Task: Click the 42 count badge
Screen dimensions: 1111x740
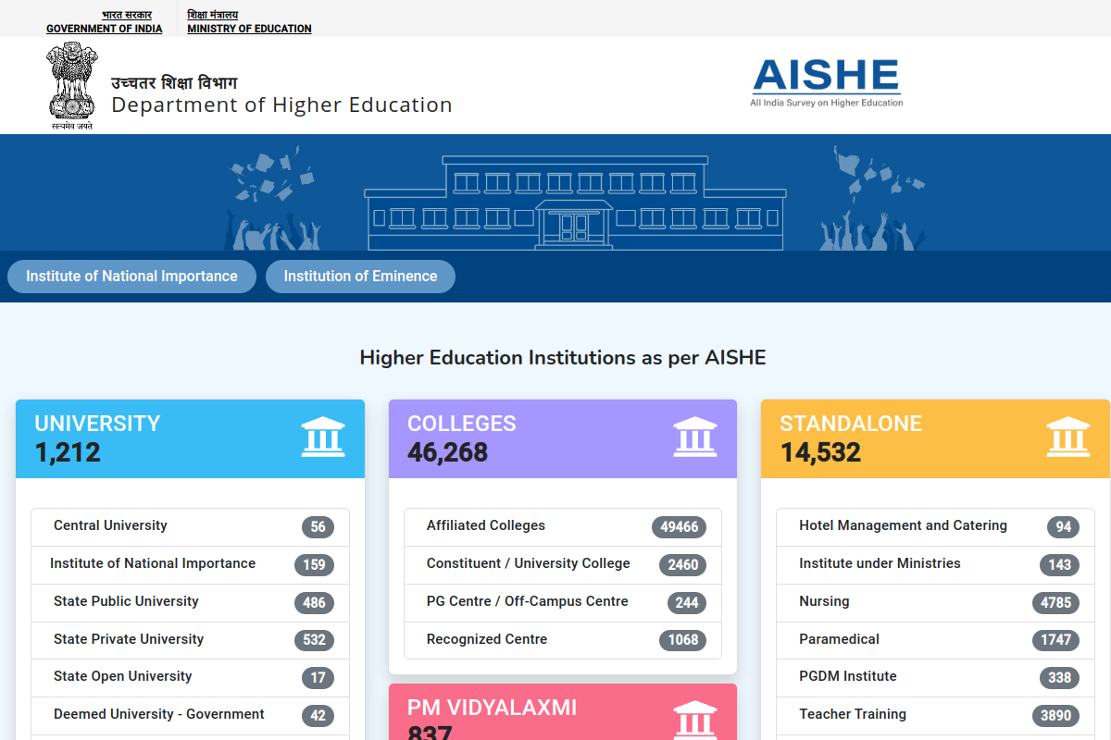Action: 318,716
